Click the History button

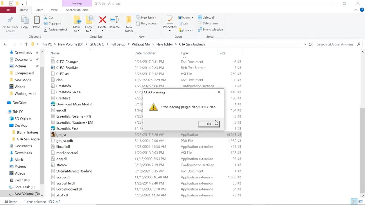(x=186, y=30)
